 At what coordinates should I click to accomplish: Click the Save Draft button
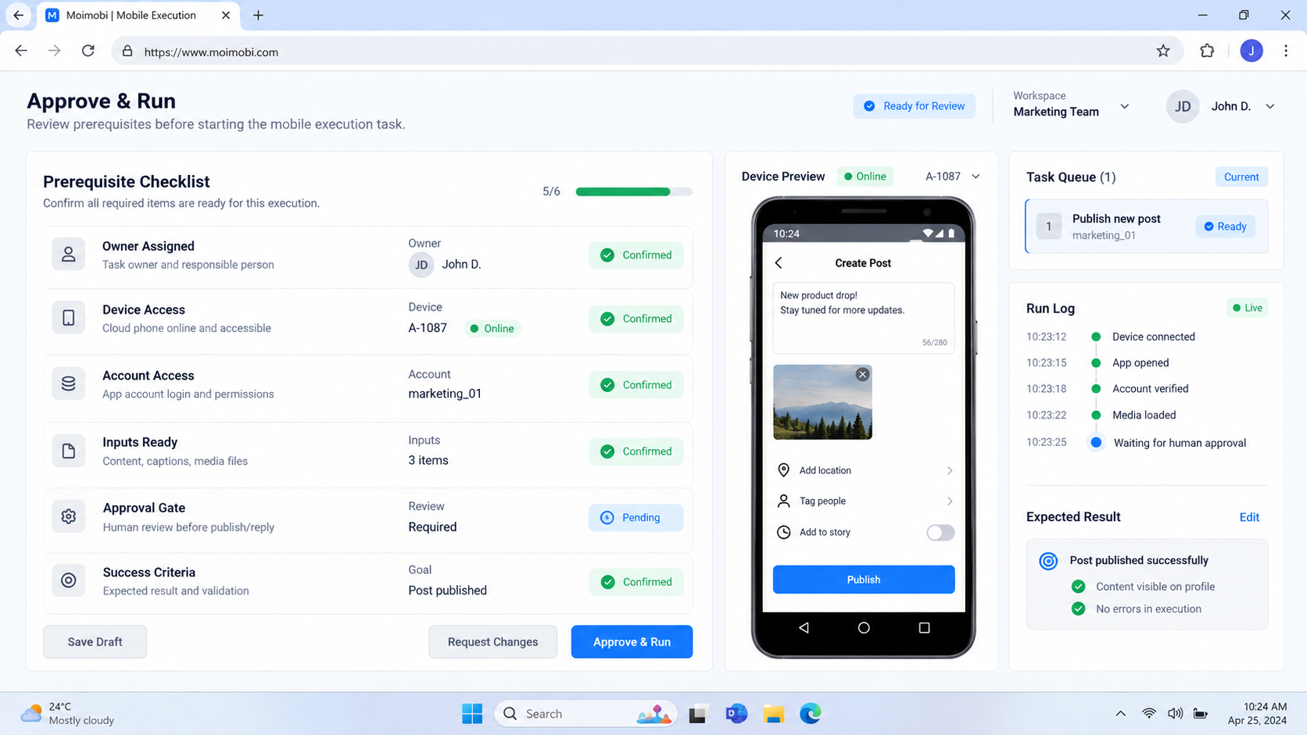(95, 641)
